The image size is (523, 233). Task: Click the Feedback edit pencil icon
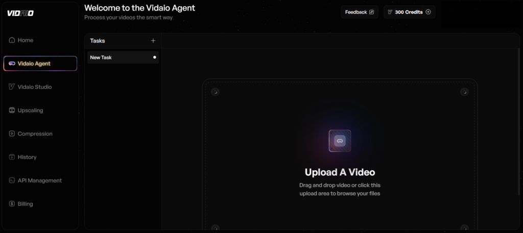click(372, 12)
